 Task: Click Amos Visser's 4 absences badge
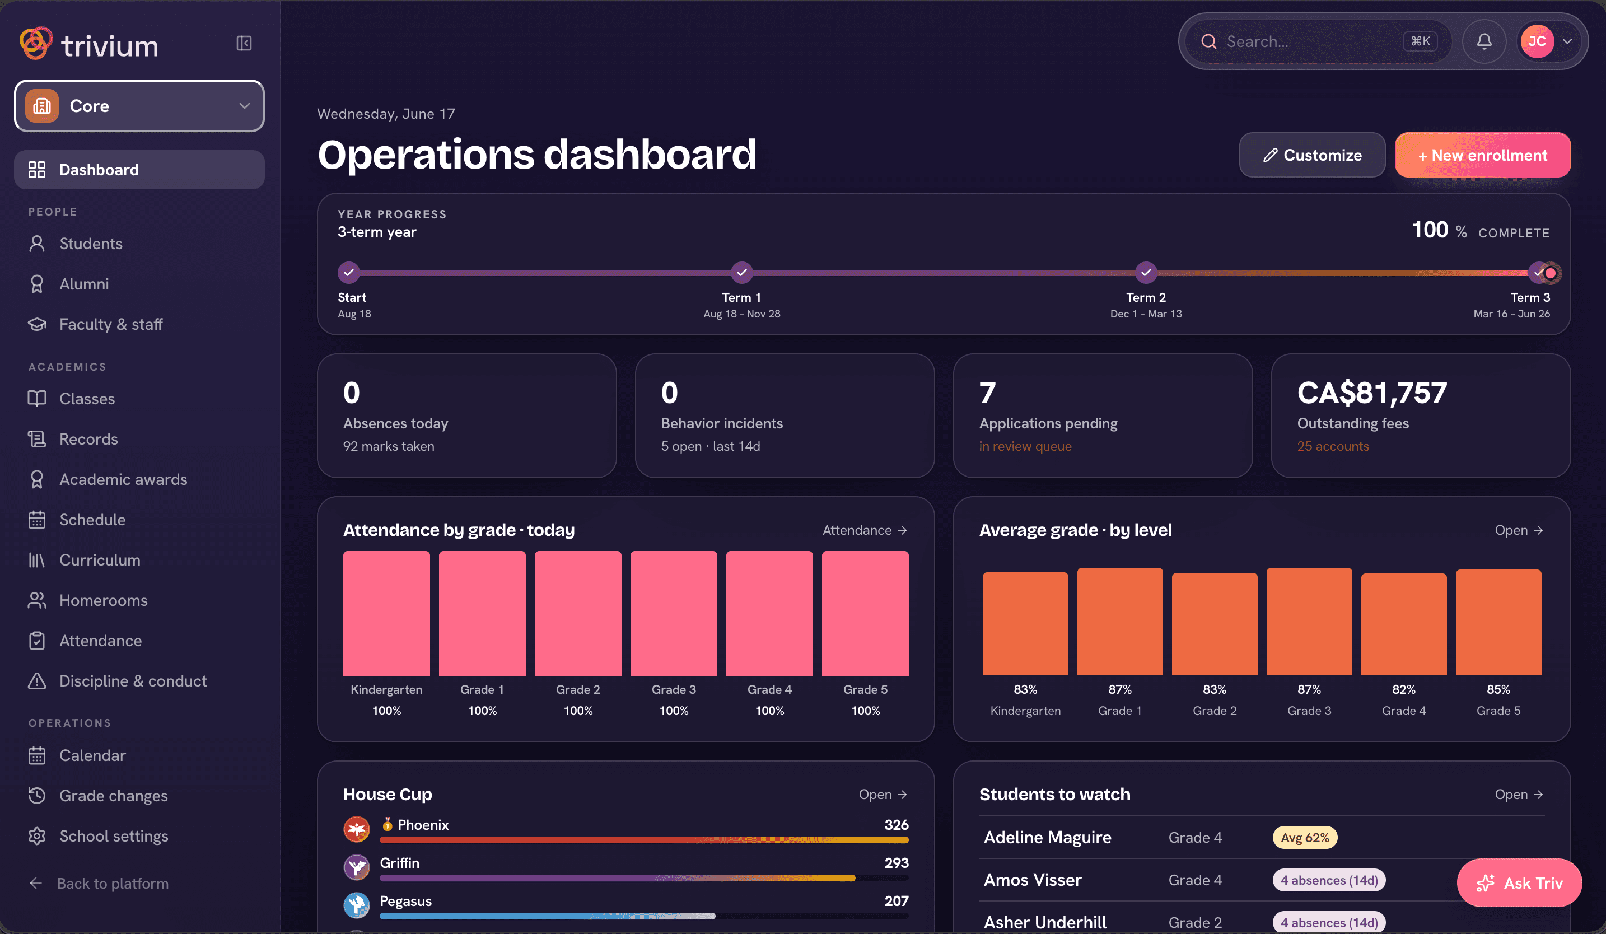tap(1329, 880)
